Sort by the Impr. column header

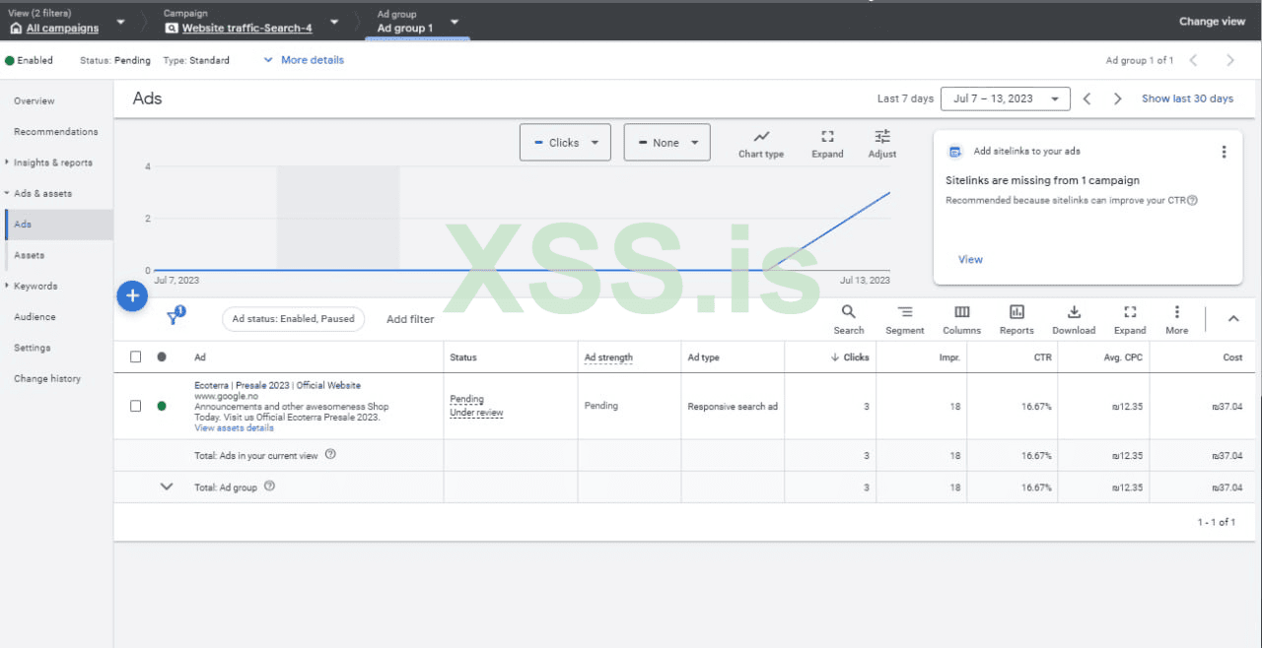pyautogui.click(x=949, y=357)
